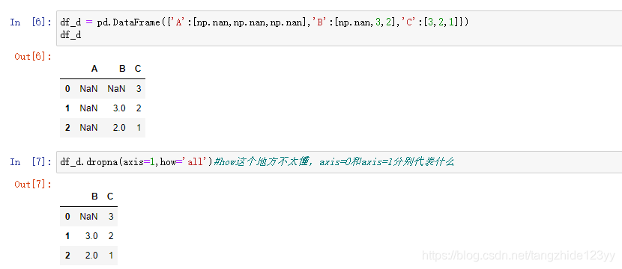Click the 'In [7]:' prompt label
Image resolution: width=622 pixels, height=269 pixels.
pyautogui.click(x=31, y=162)
